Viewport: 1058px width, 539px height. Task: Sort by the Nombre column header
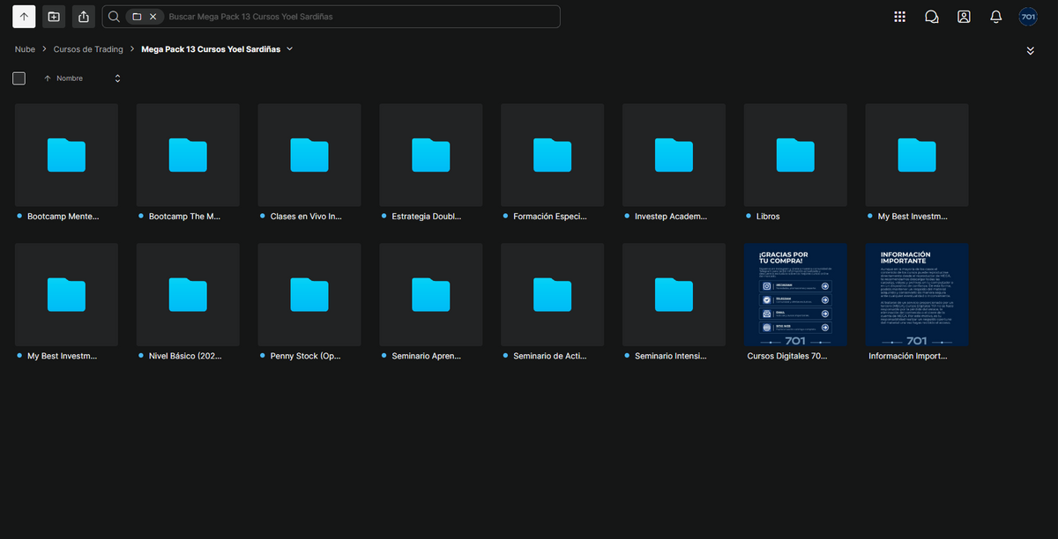click(x=70, y=78)
